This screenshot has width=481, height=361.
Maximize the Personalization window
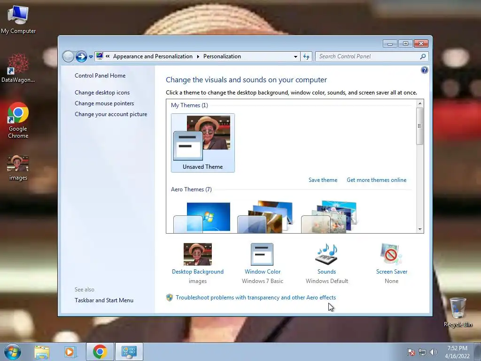(405, 44)
